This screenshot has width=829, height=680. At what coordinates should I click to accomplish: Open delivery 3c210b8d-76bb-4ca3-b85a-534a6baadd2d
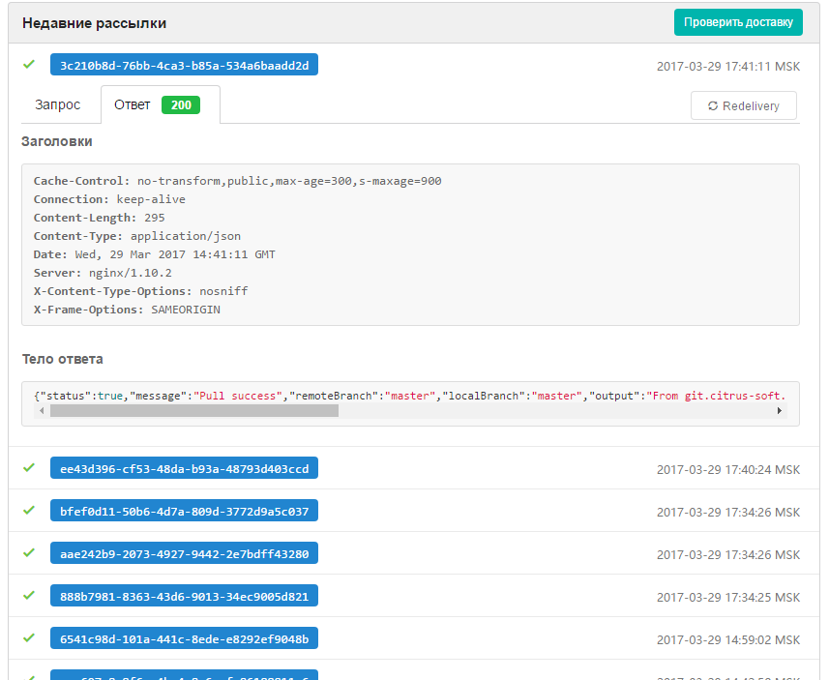[184, 65]
